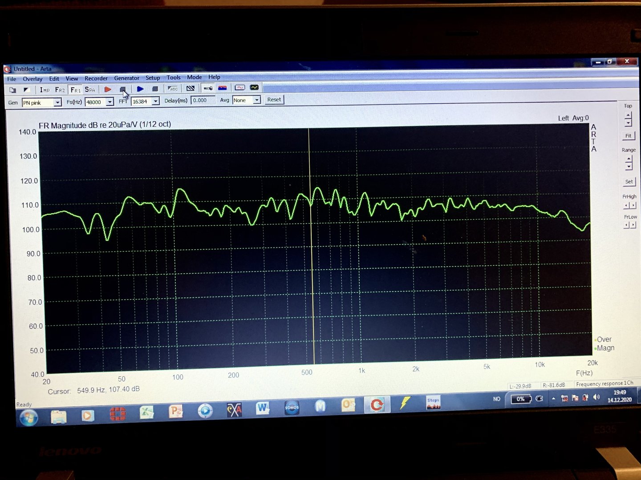This screenshot has width=641, height=480.
Task: Click the FrLow right arrow
Action: (x=633, y=225)
